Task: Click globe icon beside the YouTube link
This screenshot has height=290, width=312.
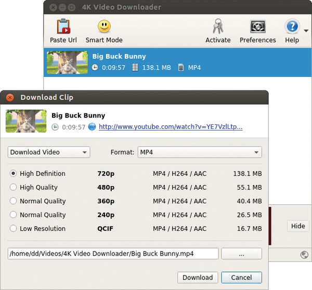Action: click(92, 127)
